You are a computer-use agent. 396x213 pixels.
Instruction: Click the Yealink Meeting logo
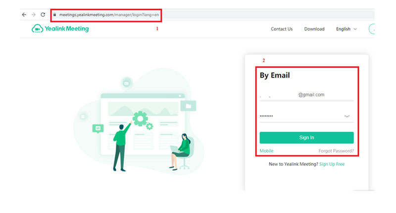tap(60, 29)
